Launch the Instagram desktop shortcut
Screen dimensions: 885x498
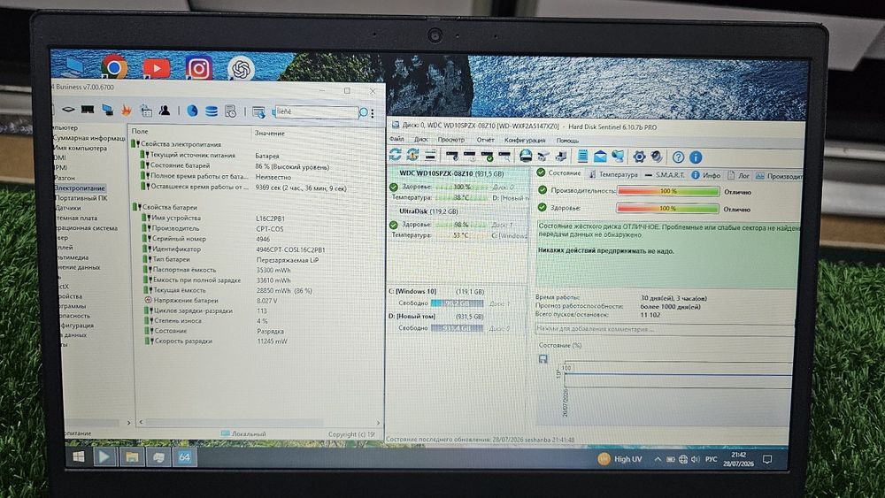click(x=198, y=68)
